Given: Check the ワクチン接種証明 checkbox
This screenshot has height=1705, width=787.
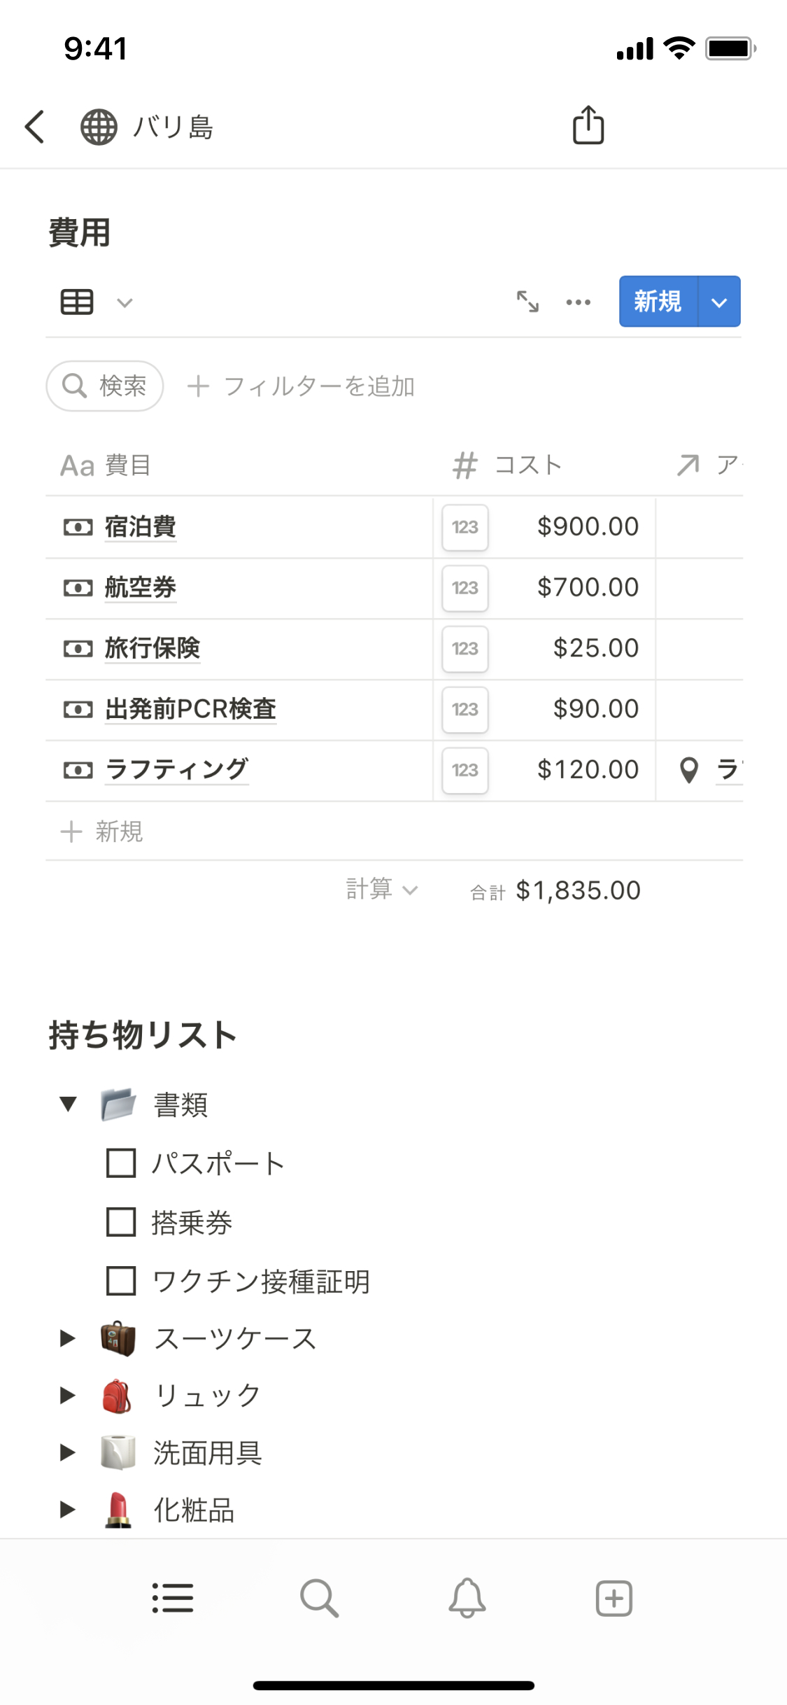Looking at the screenshot, I should [121, 1281].
